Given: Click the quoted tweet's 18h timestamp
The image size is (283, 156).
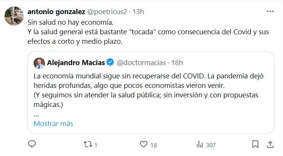Looking at the screenshot, I should point(177,62).
